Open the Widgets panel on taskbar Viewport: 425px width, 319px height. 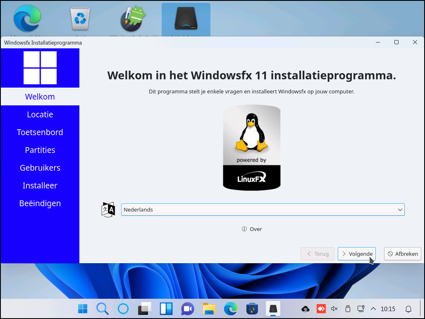tap(166, 309)
